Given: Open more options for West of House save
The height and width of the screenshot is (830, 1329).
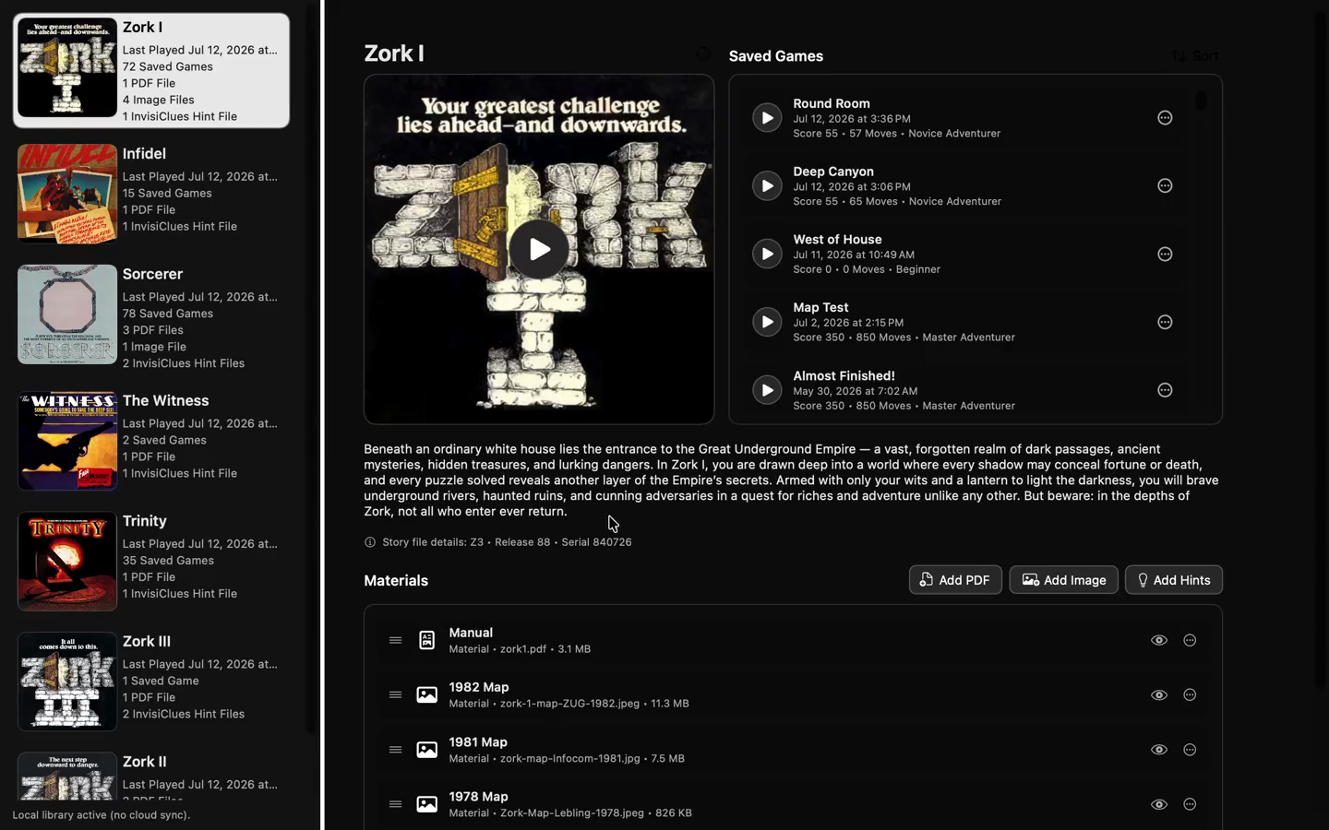Looking at the screenshot, I should click(x=1165, y=254).
